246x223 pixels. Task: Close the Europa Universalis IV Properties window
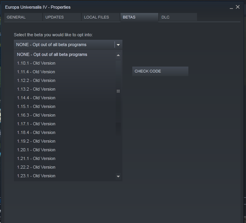coord(238,7)
